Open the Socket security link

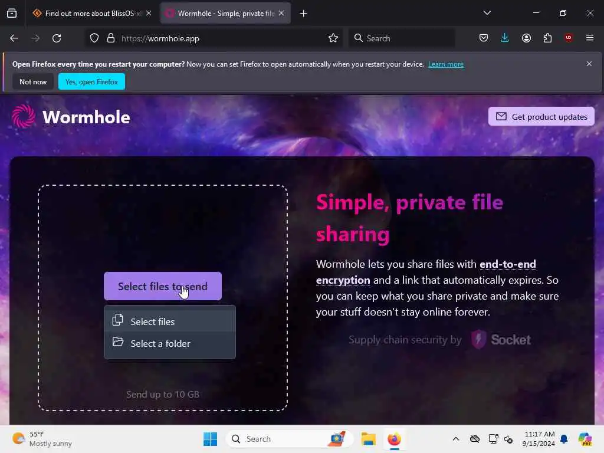(501, 339)
